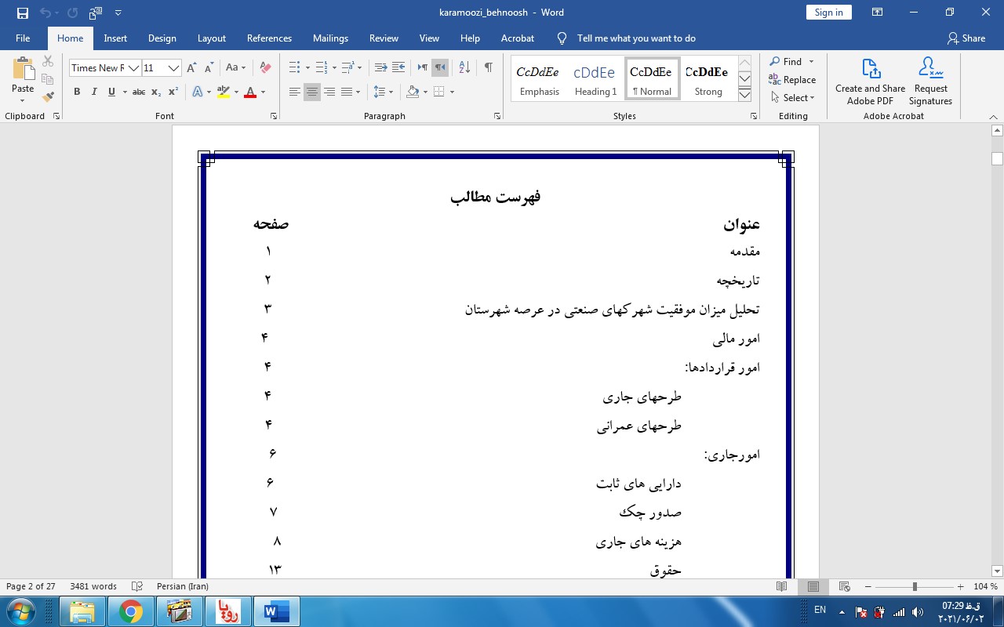
Task: Open the Layout ribbon tab
Action: [x=211, y=38]
